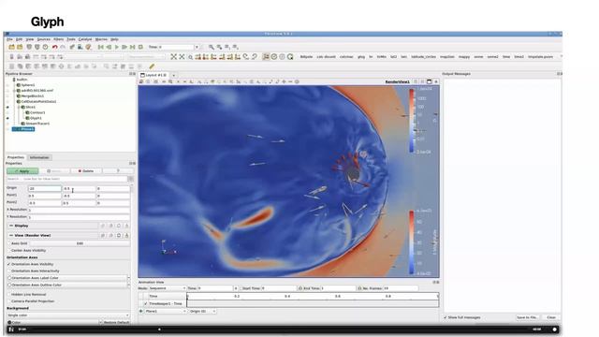The width and height of the screenshot is (599, 337).
Task: Click the Save to File button
Action: click(527, 317)
